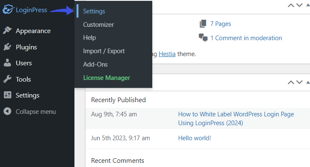
Task: Click the Recently Published heading
Action: pyautogui.click(x=119, y=100)
